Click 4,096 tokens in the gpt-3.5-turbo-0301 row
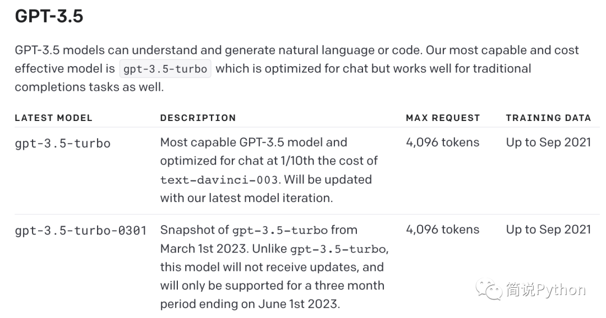Screen dimensions: 606x318 (x=443, y=230)
